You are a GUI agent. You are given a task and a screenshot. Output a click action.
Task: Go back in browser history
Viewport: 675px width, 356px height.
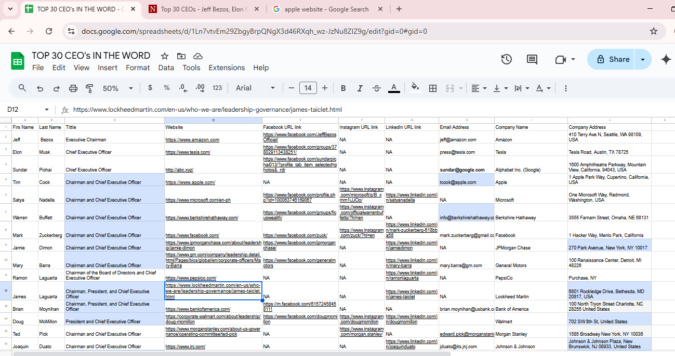pyautogui.click(x=12, y=31)
